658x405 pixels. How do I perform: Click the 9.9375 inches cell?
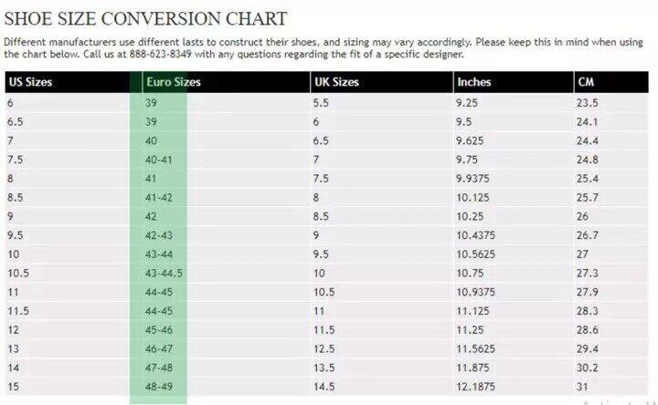tap(475, 178)
